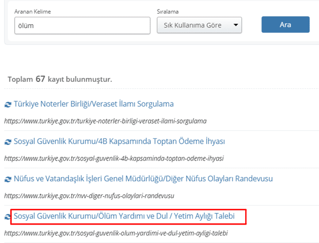
Task: Click the icon beside Ölüm Yardımı link
Action: coord(8,217)
